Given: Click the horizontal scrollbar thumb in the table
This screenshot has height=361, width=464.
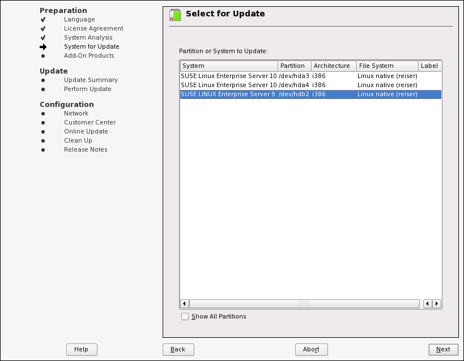Looking at the screenshot, I should point(304,304).
